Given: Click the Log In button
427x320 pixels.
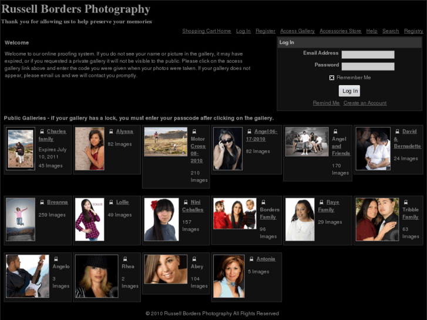Looking at the screenshot, I should pos(349,91).
